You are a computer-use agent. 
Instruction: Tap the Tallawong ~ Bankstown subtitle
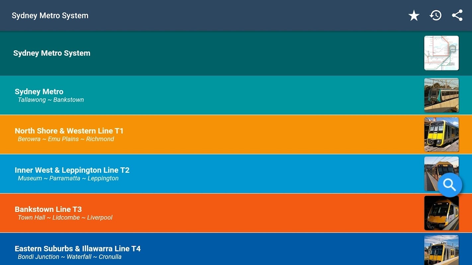coord(51,100)
